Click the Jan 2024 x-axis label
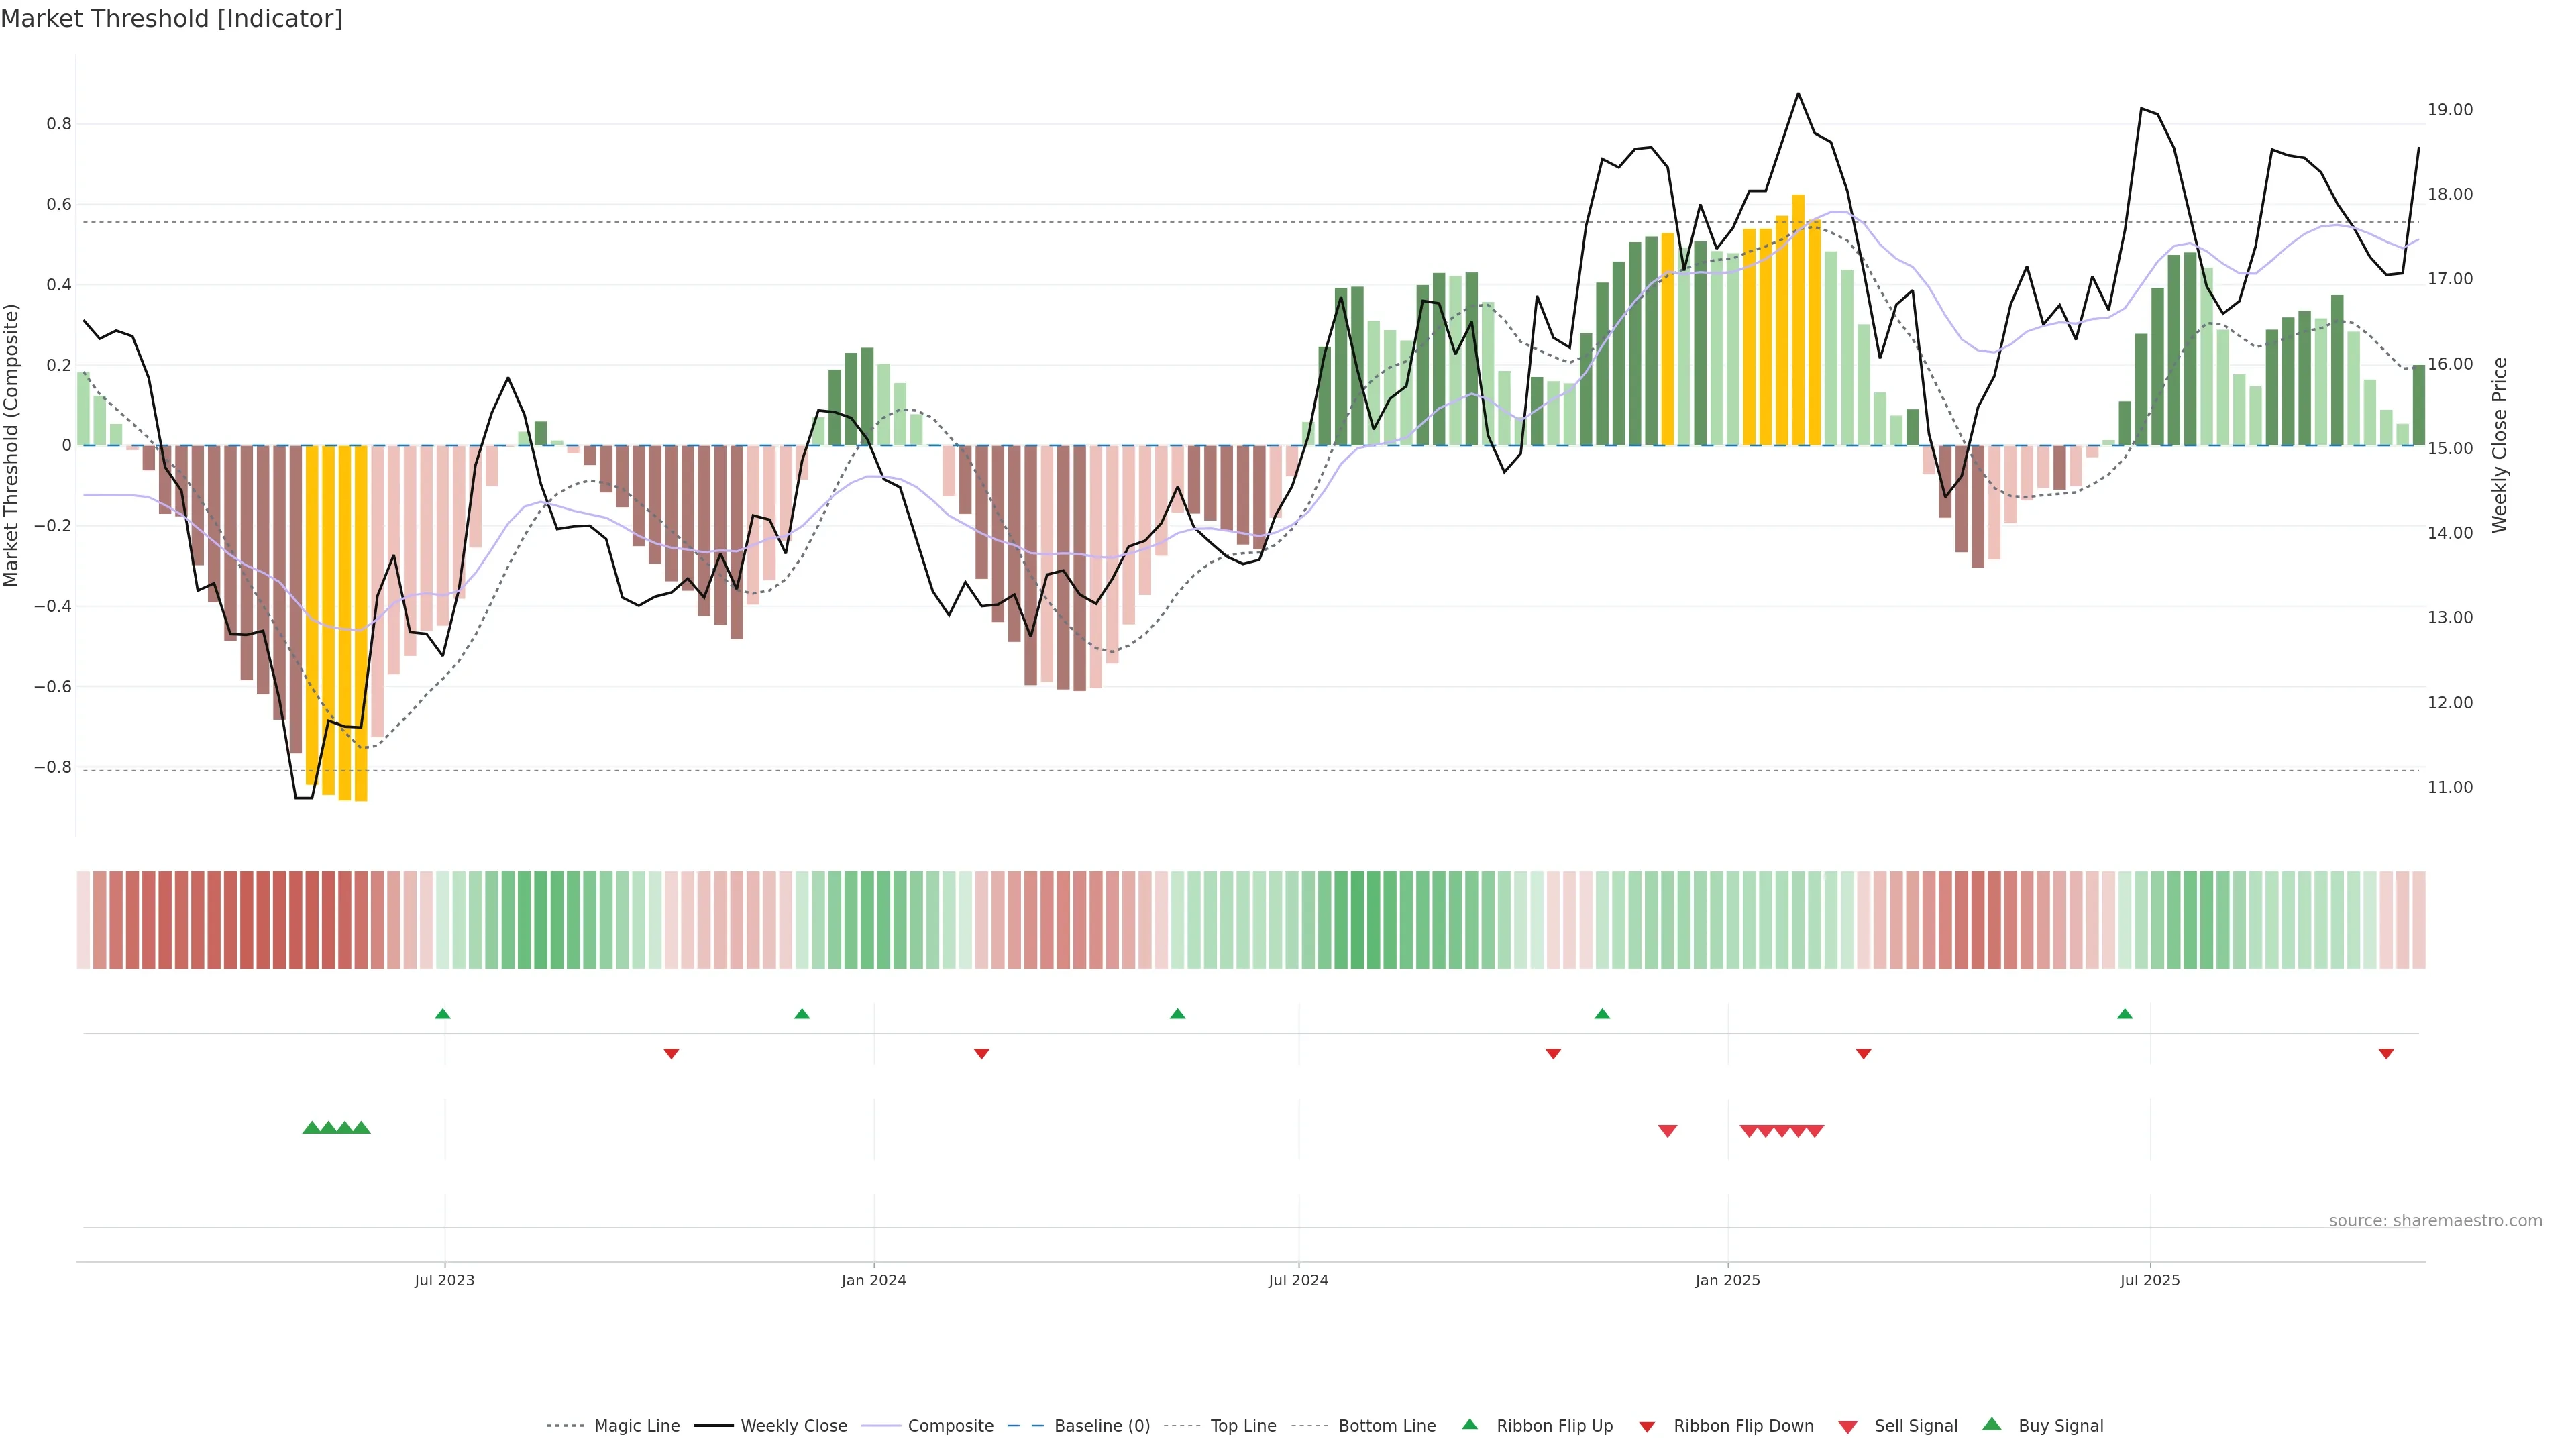The image size is (2576, 1449). click(873, 1280)
